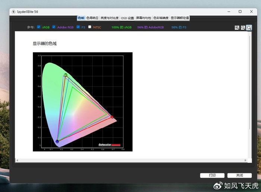Click the 打印 button

(x=212, y=175)
